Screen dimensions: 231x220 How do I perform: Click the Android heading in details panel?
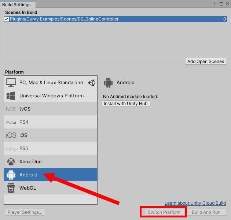pos(125,83)
